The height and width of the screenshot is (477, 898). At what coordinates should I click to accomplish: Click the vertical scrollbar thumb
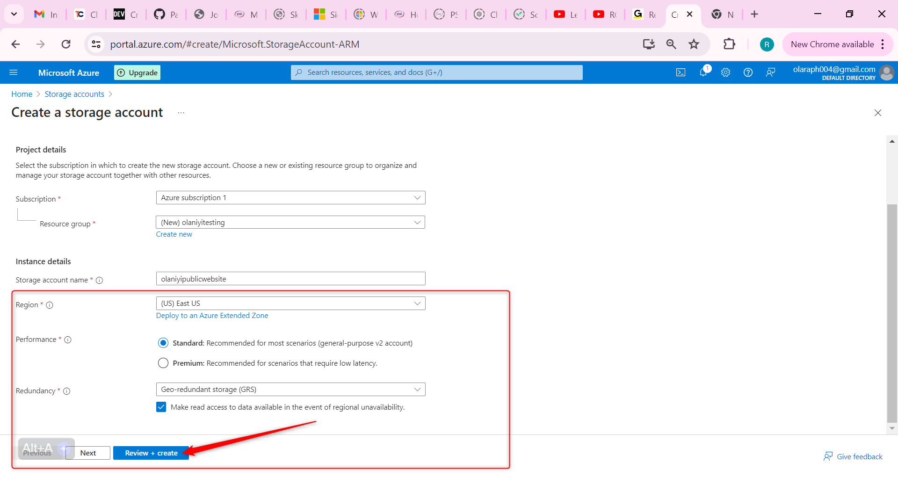pos(892,313)
